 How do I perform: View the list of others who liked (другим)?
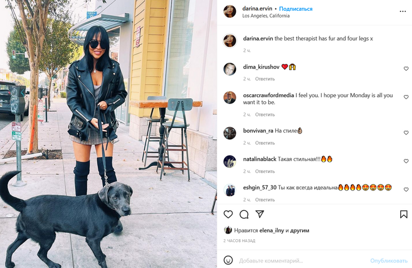(300, 230)
